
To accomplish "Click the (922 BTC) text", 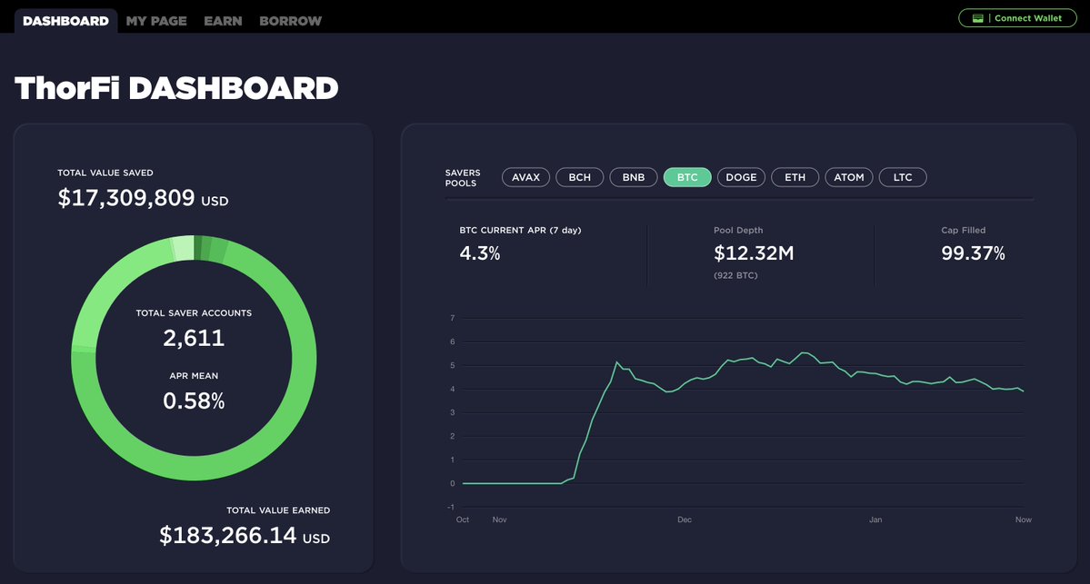I will coord(735,276).
